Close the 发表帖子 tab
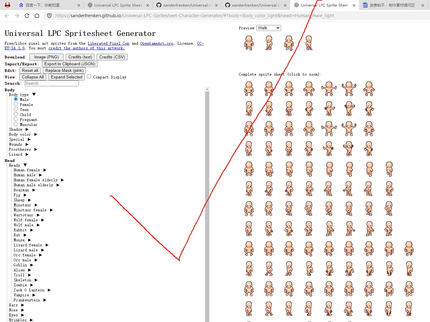Screen dimensions: 430x322 click(423, 5)
